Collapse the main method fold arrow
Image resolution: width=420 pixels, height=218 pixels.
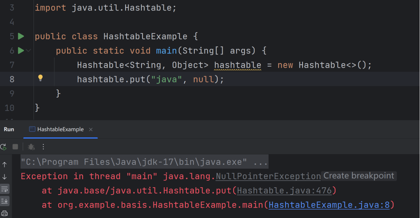(x=28, y=50)
